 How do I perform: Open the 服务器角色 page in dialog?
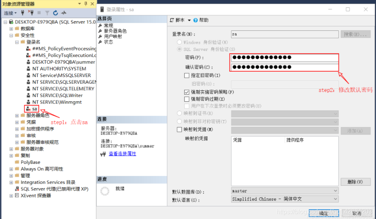click(115, 31)
